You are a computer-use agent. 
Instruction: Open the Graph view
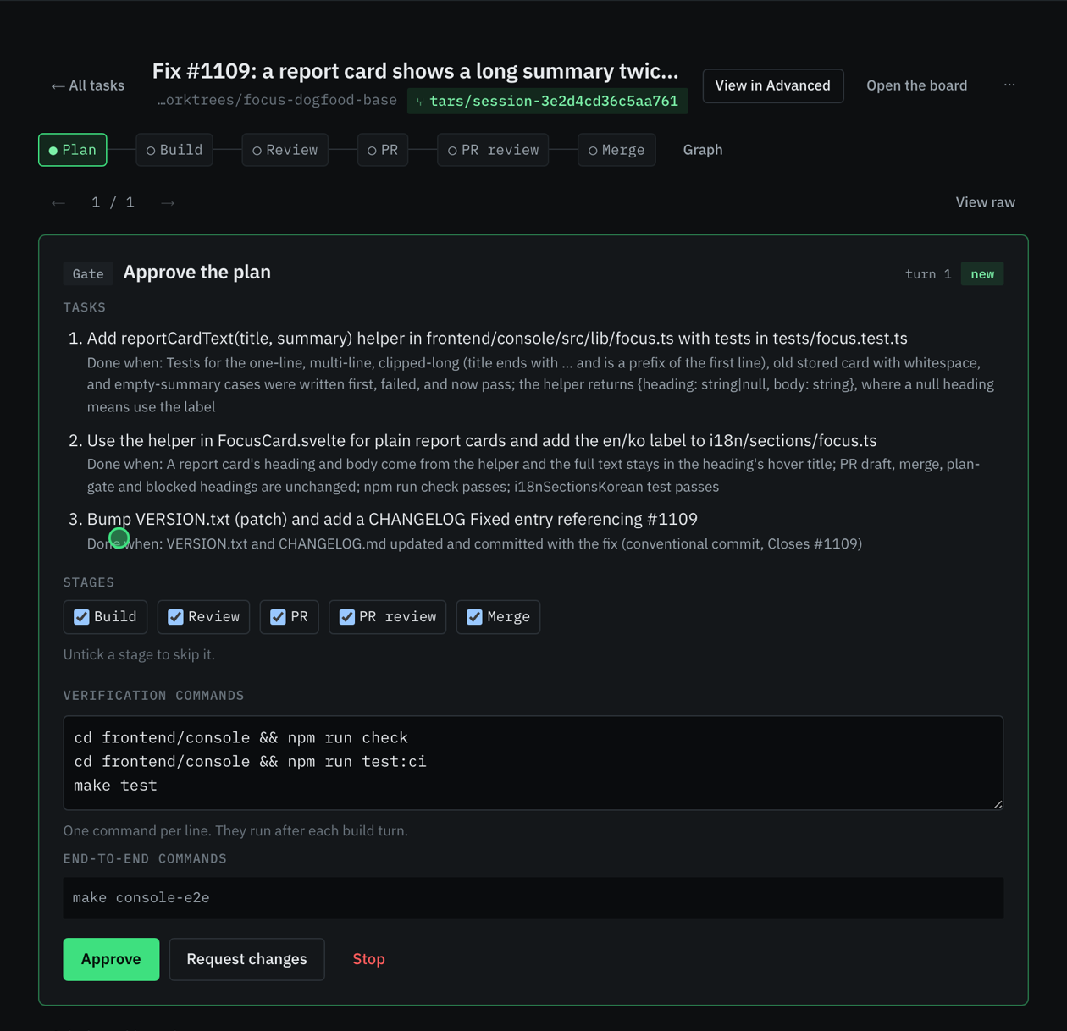[703, 150]
